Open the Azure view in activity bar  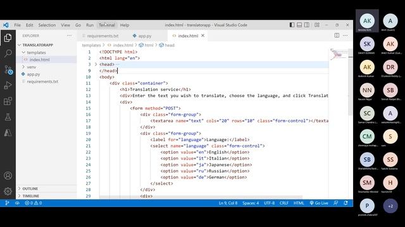[x=8, y=132]
